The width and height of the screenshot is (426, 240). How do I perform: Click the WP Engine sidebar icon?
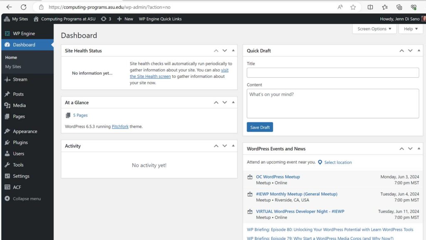pos(7,33)
